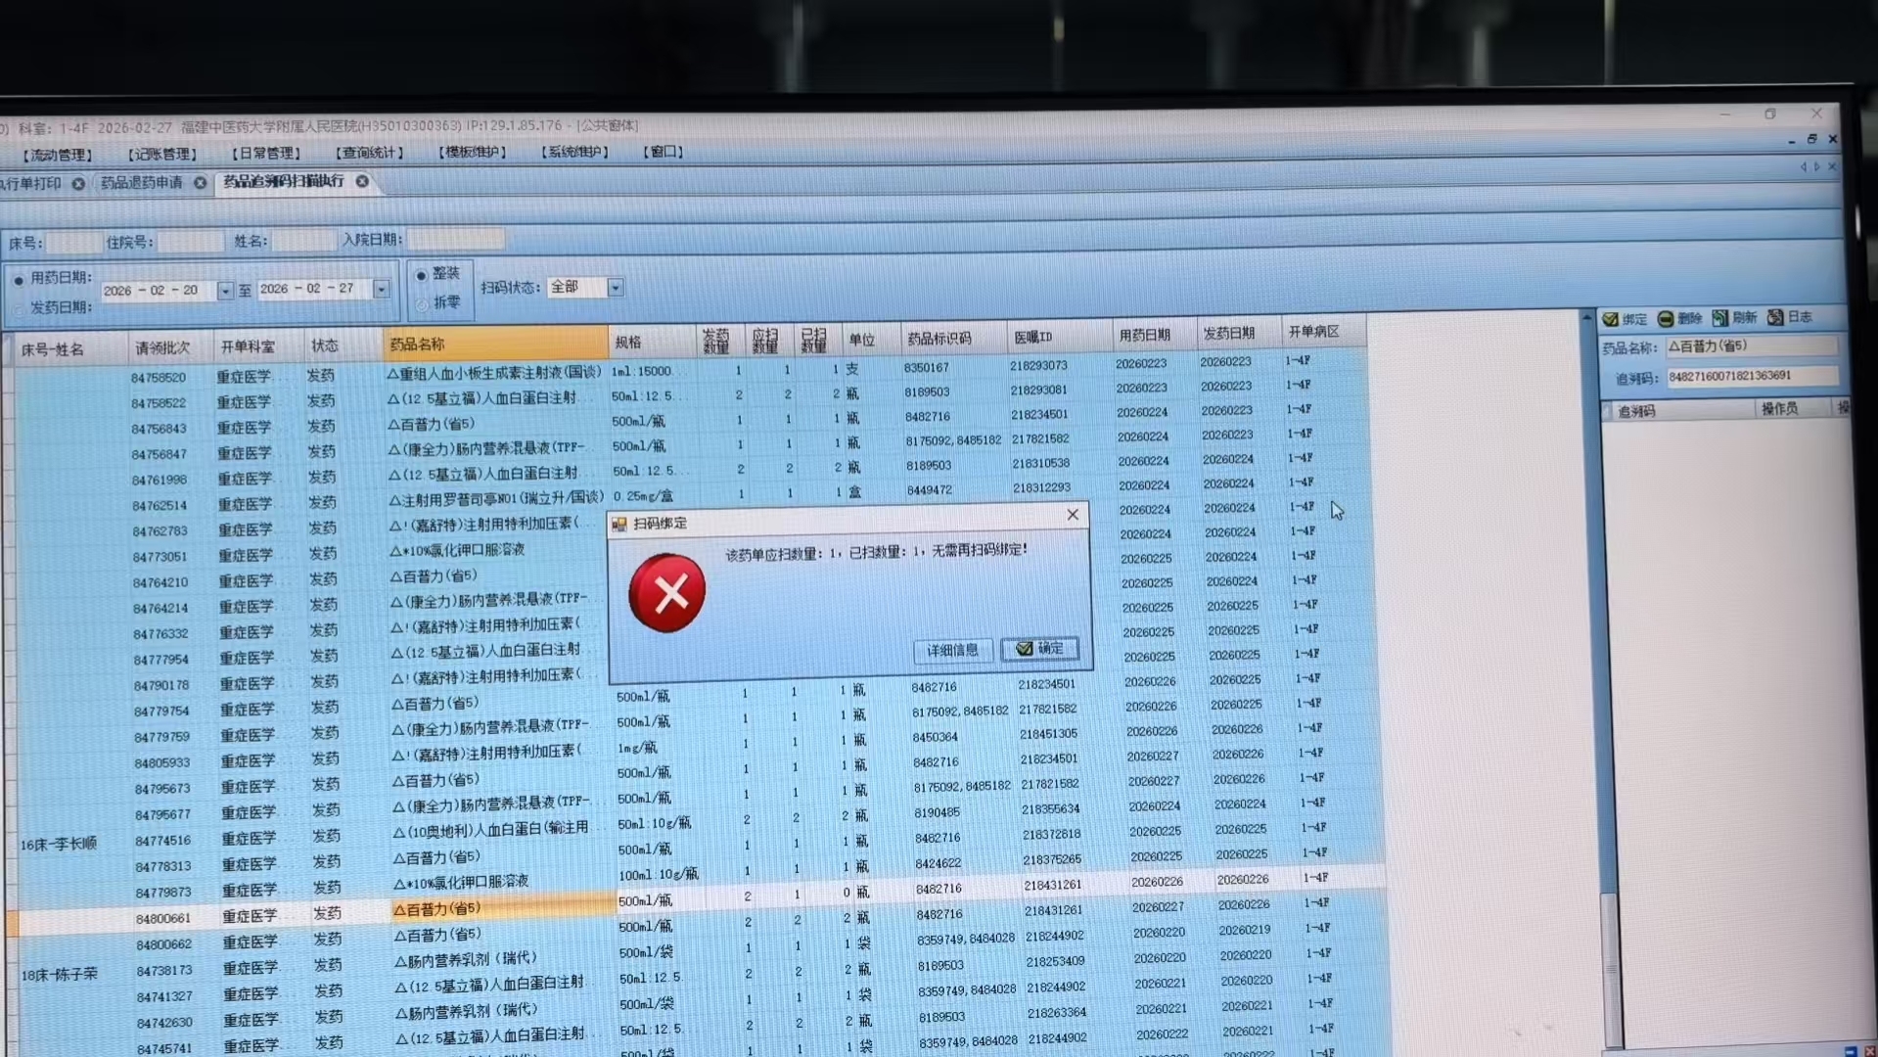Image resolution: width=1878 pixels, height=1057 pixels.
Task: Click 确定 in the 扫码绑定 dialog
Action: click(1039, 649)
